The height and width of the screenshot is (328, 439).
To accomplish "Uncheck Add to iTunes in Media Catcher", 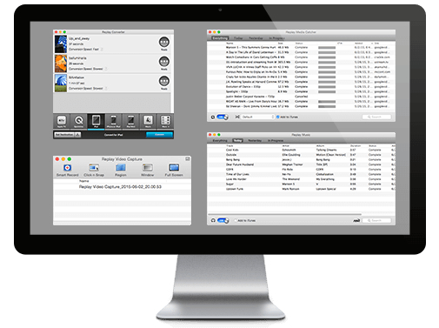I will click(x=278, y=117).
